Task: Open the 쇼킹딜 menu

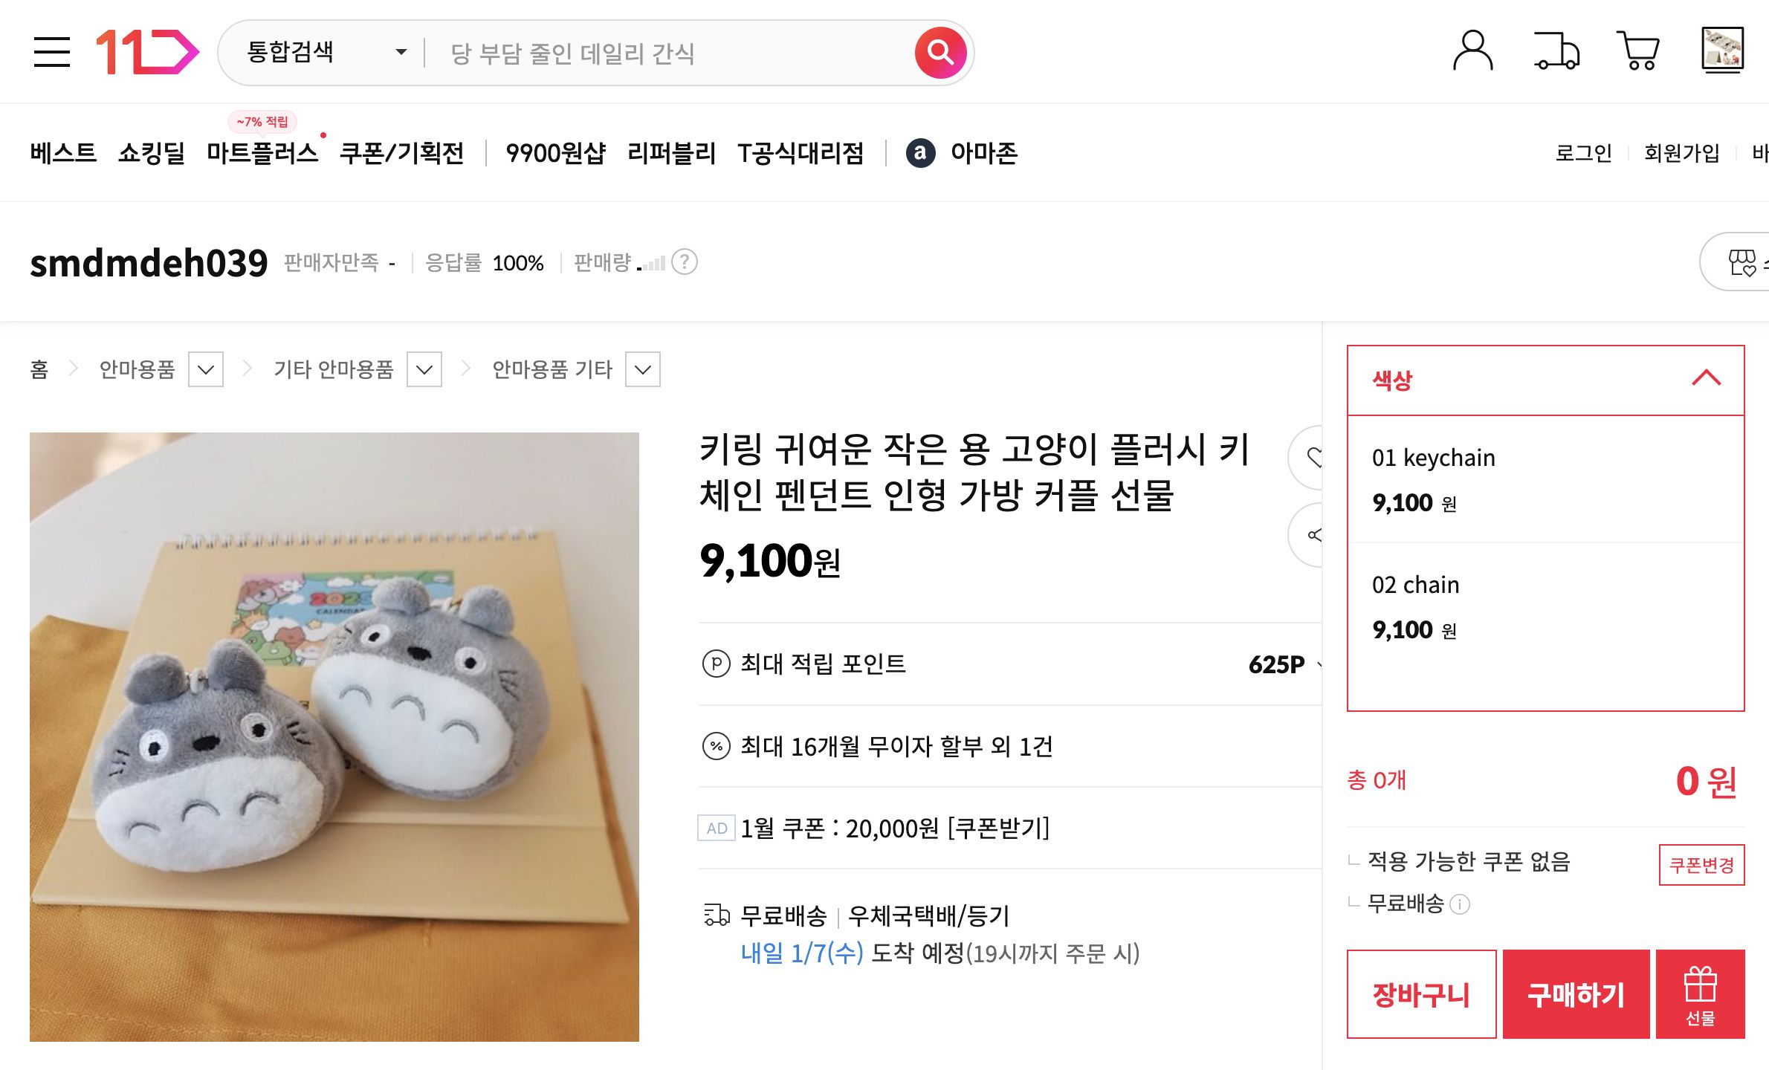Action: pos(152,153)
